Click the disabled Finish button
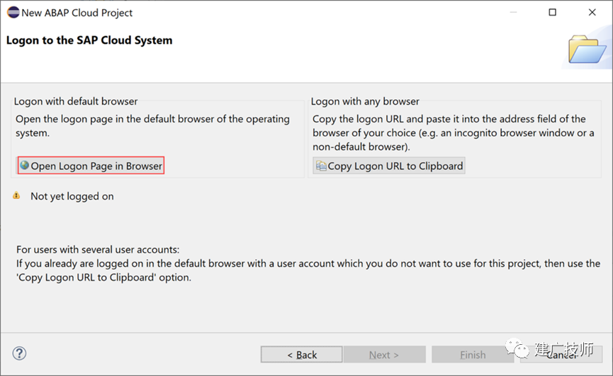This screenshot has width=613, height=376. click(x=472, y=355)
